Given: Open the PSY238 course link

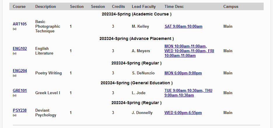Looking at the screenshot, I should (20, 110).
